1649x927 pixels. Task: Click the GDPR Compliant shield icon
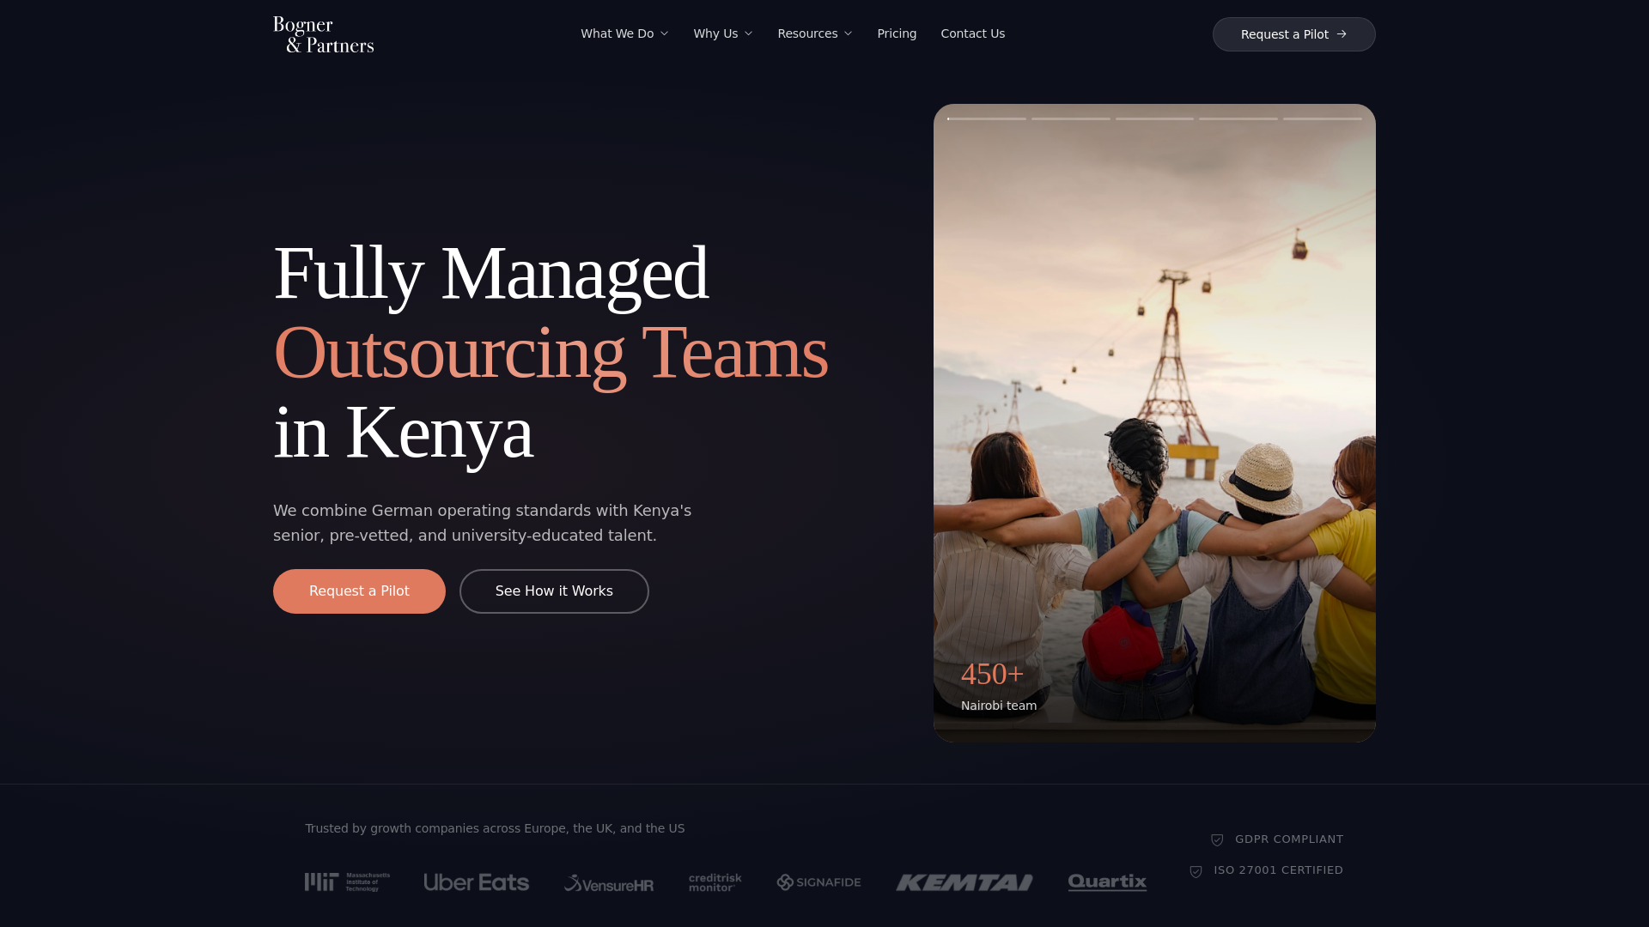[1217, 840]
